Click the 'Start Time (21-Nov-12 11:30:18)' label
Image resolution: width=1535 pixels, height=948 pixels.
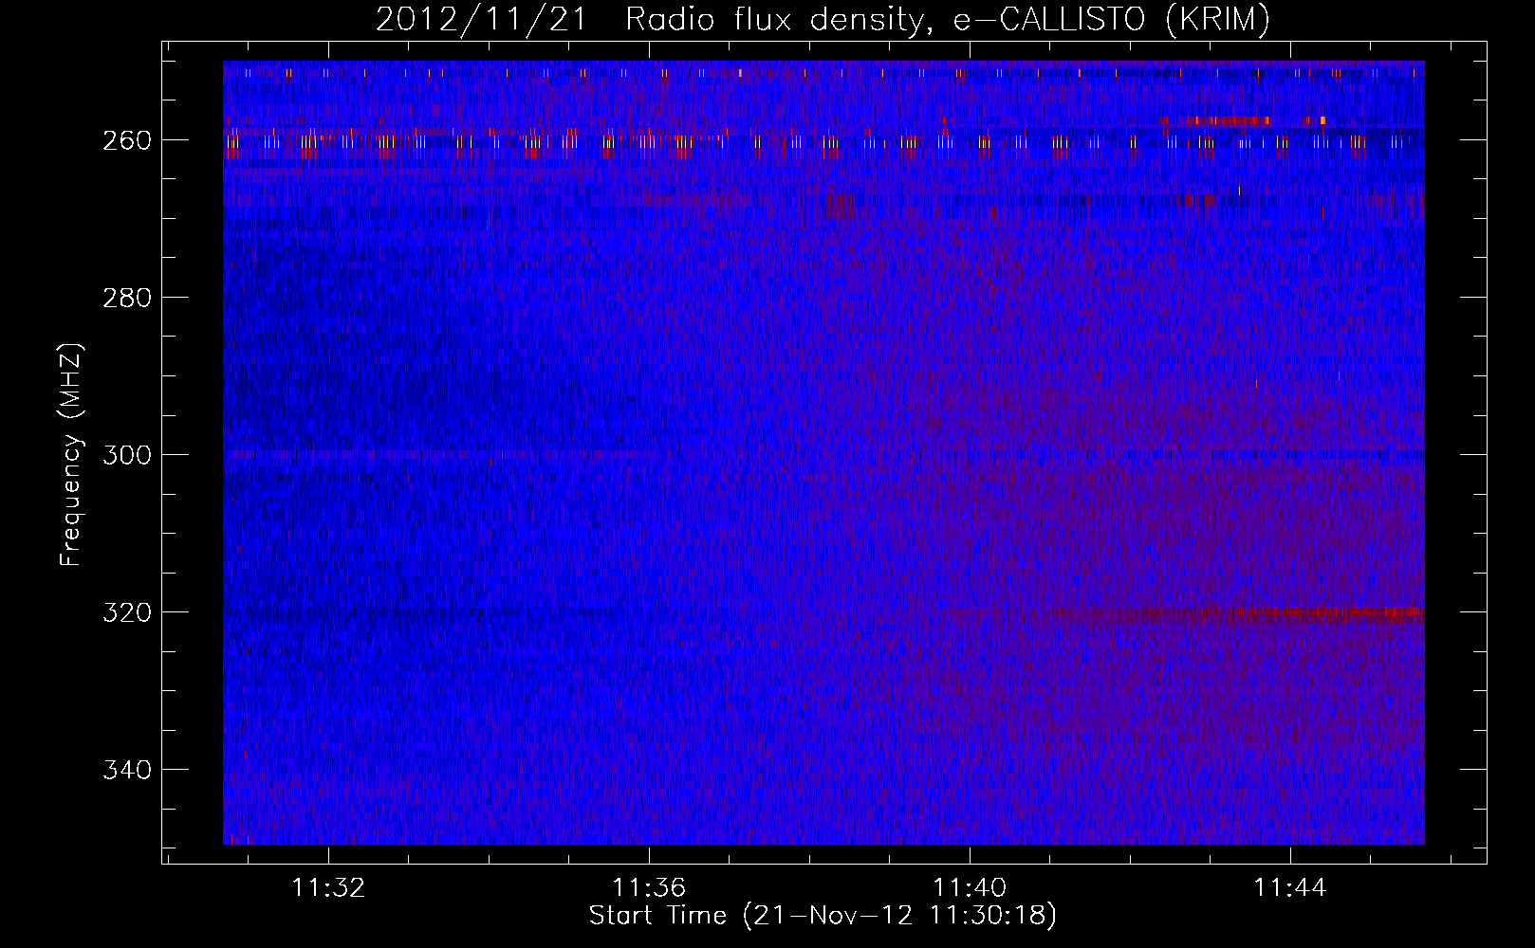823,916
